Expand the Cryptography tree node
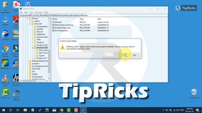The height and width of the screenshot is (113, 202). (x=32, y=26)
